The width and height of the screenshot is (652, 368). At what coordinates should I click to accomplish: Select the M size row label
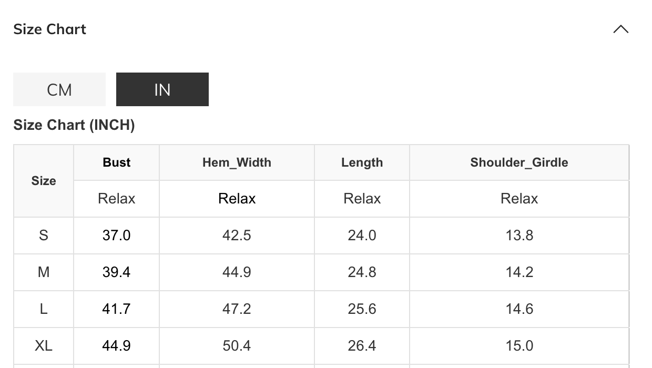pos(44,272)
